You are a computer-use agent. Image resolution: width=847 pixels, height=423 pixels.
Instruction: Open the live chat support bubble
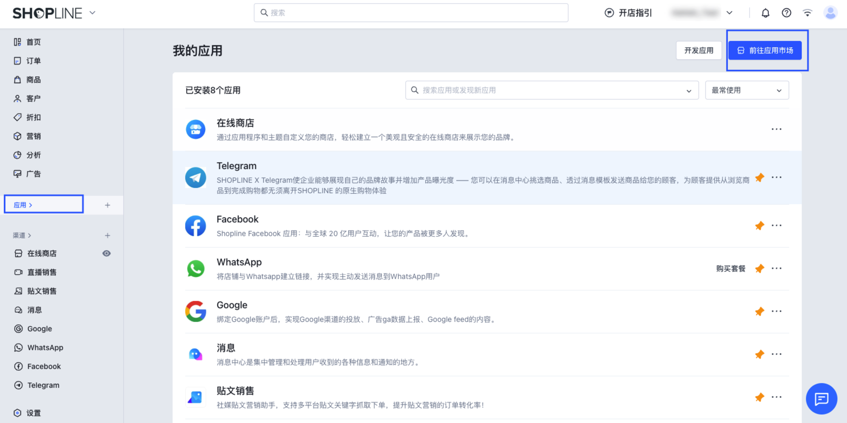coord(821,399)
